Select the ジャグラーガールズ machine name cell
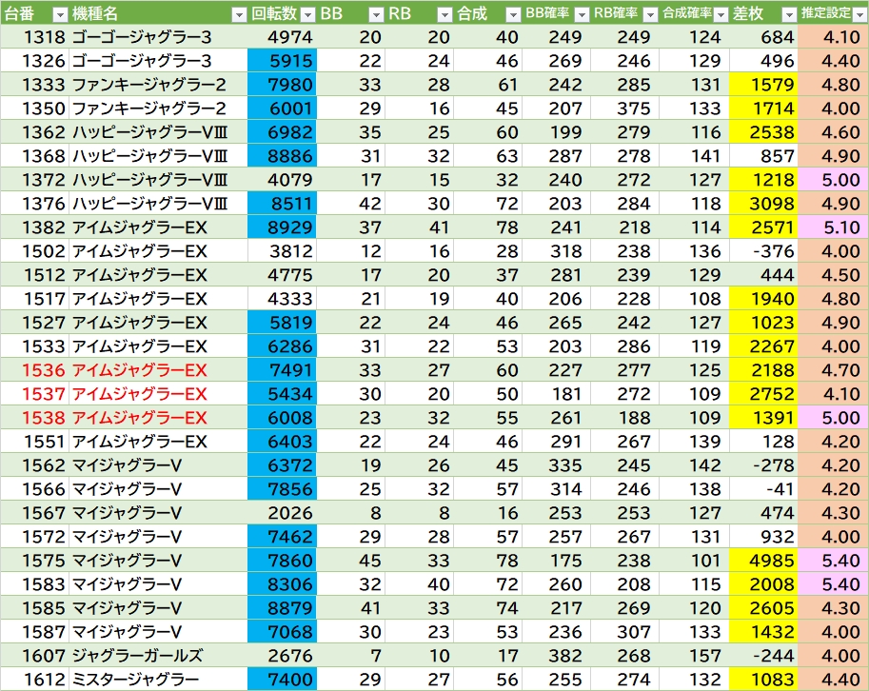The height and width of the screenshot is (691, 869). [x=158, y=657]
